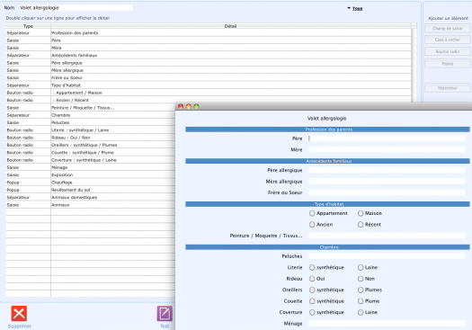
Task: Choose Récent for habitat age
Action: click(x=361, y=224)
